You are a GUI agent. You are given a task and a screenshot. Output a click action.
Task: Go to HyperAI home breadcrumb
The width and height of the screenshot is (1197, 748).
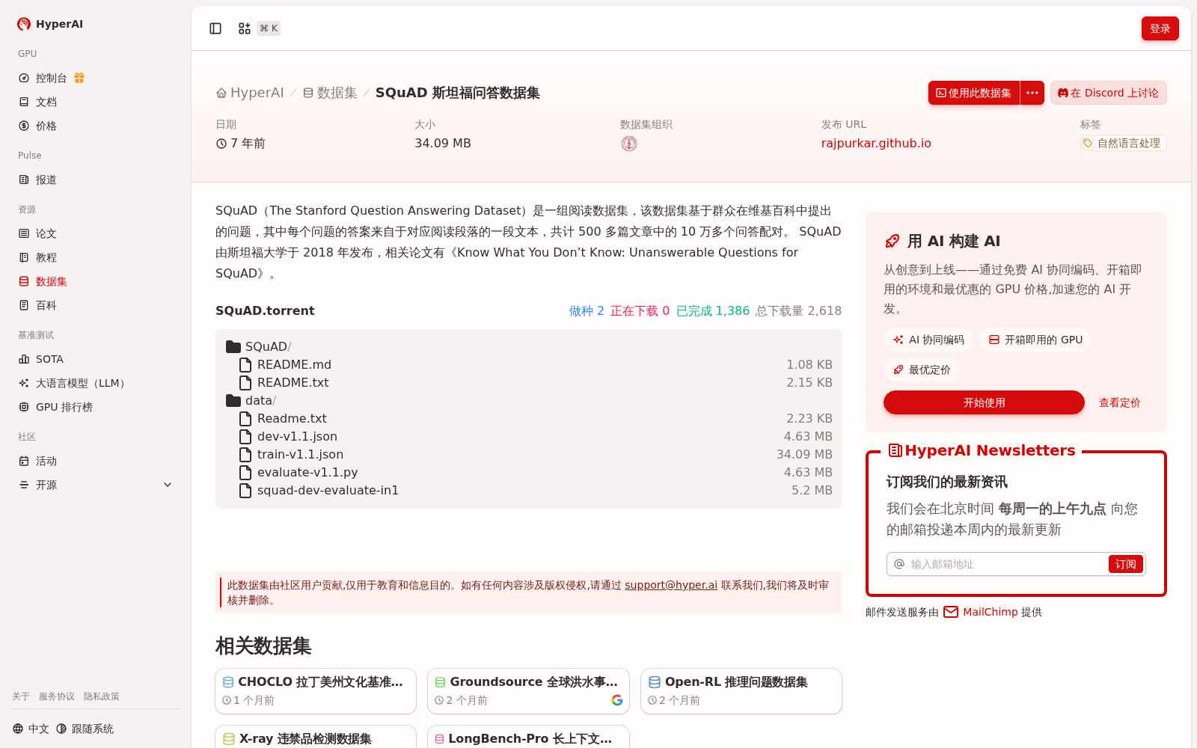pyautogui.click(x=250, y=93)
